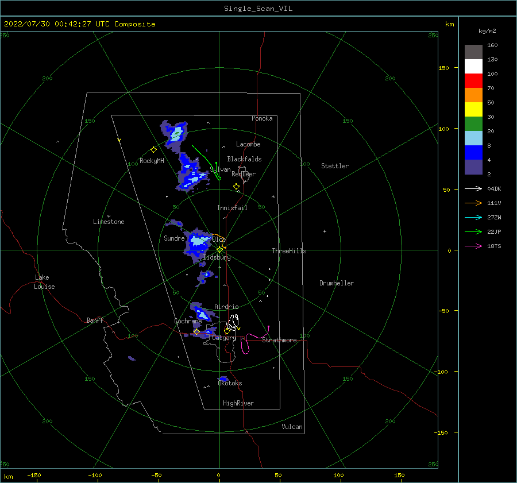Click the Stettler town label
Image resolution: width=517 pixels, height=483 pixels.
point(335,166)
